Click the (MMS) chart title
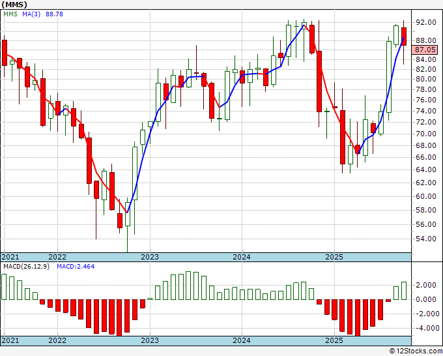 [x=14, y=5]
